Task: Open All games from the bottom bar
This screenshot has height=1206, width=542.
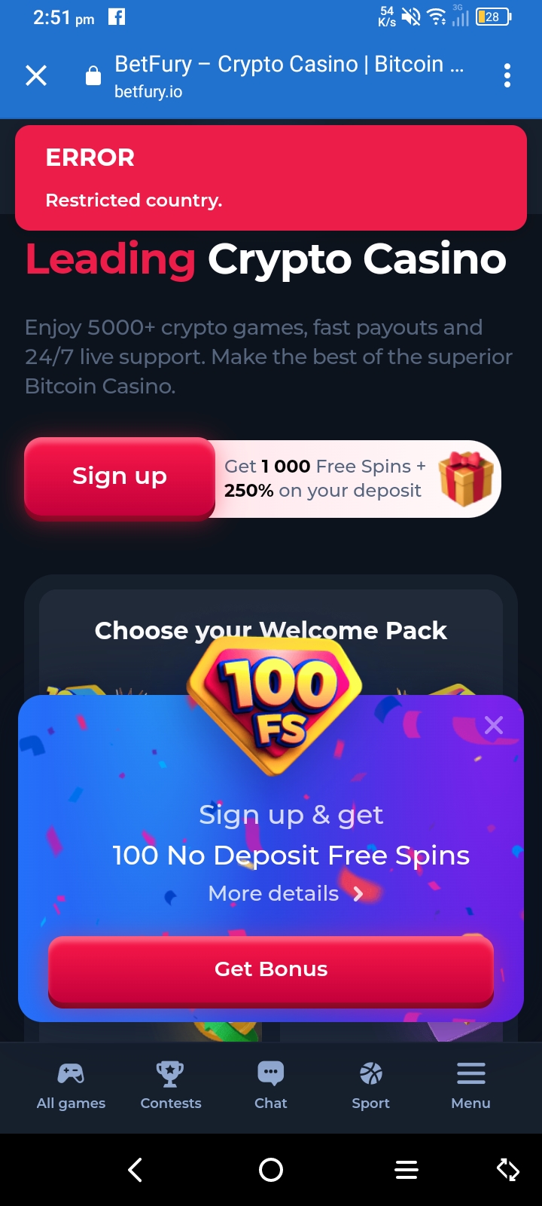Action: [x=71, y=1086]
